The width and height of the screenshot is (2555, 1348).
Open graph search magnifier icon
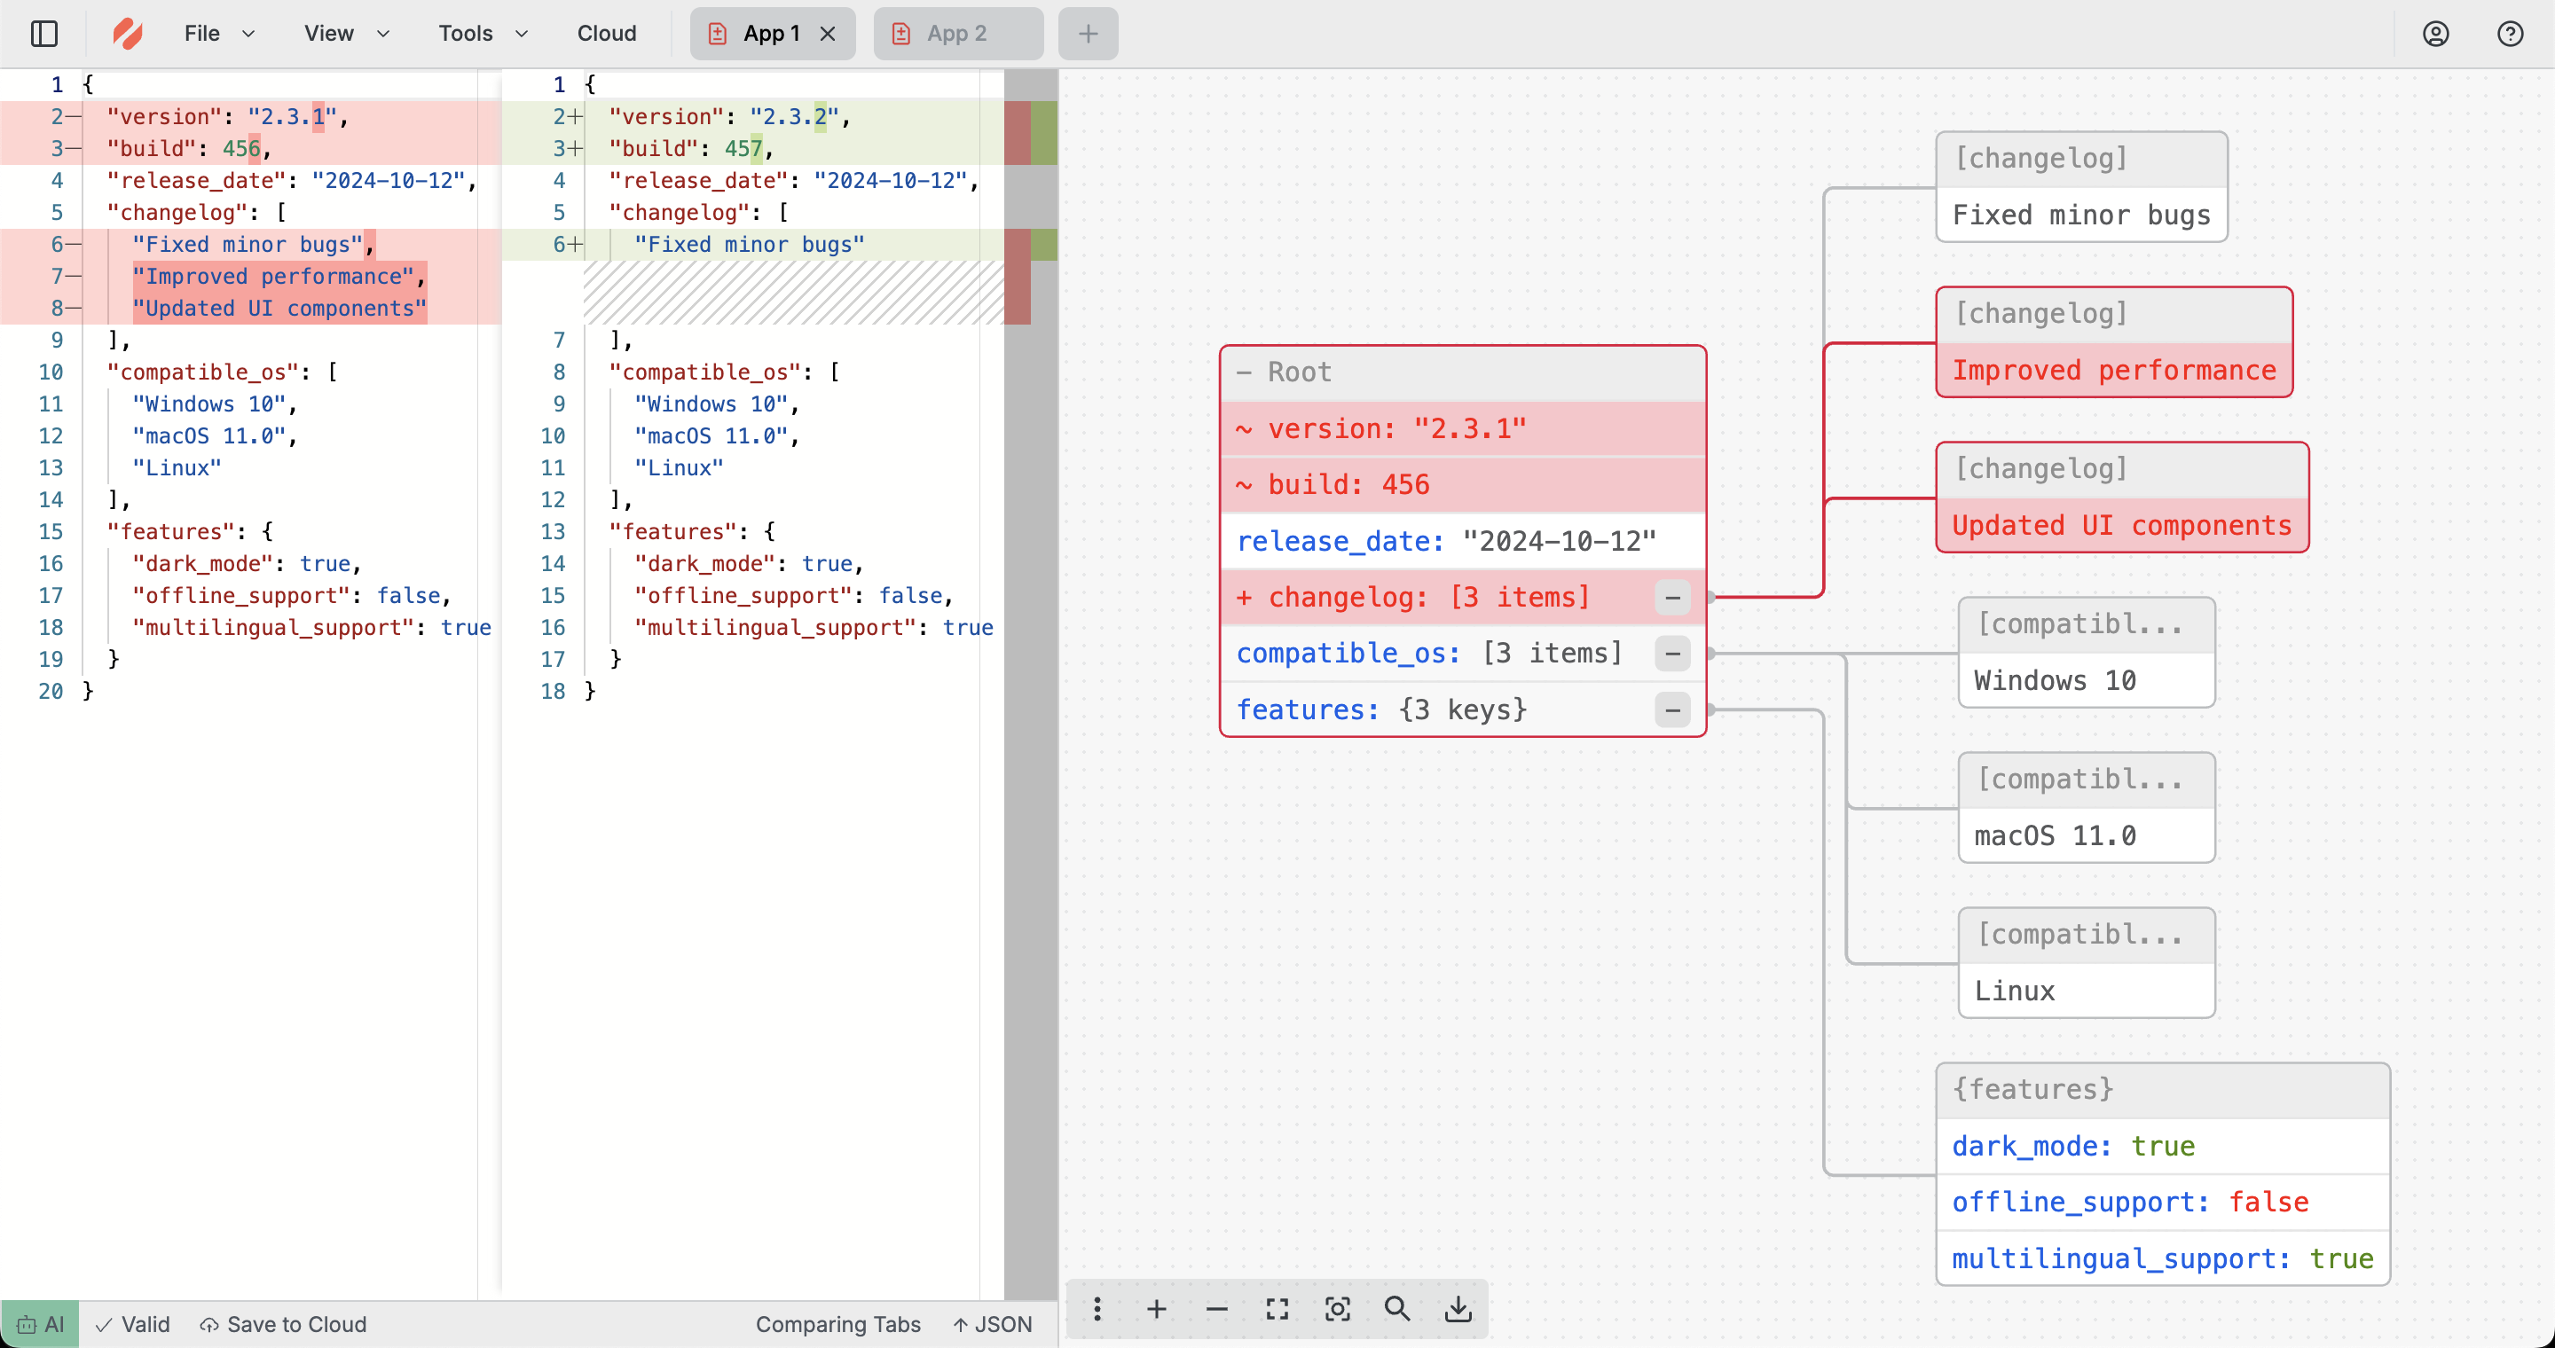point(1397,1309)
